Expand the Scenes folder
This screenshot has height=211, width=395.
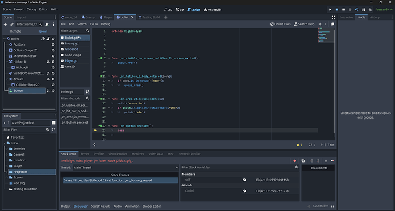[x=7, y=177]
